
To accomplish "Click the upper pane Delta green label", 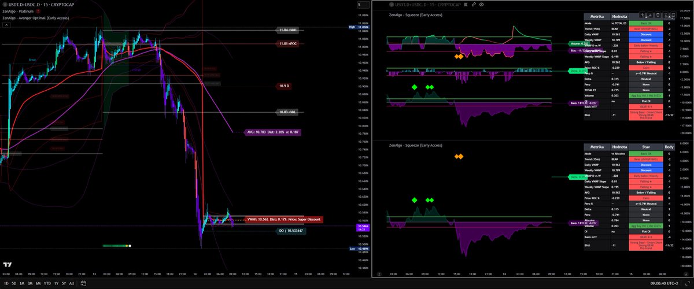I will tap(578, 70).
